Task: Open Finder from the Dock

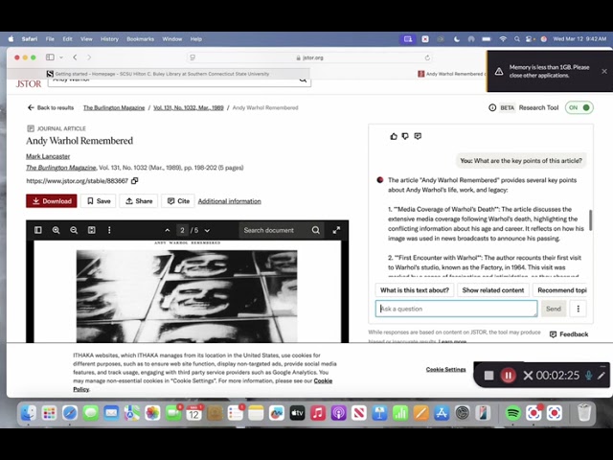Action: pyautogui.click(x=29, y=413)
